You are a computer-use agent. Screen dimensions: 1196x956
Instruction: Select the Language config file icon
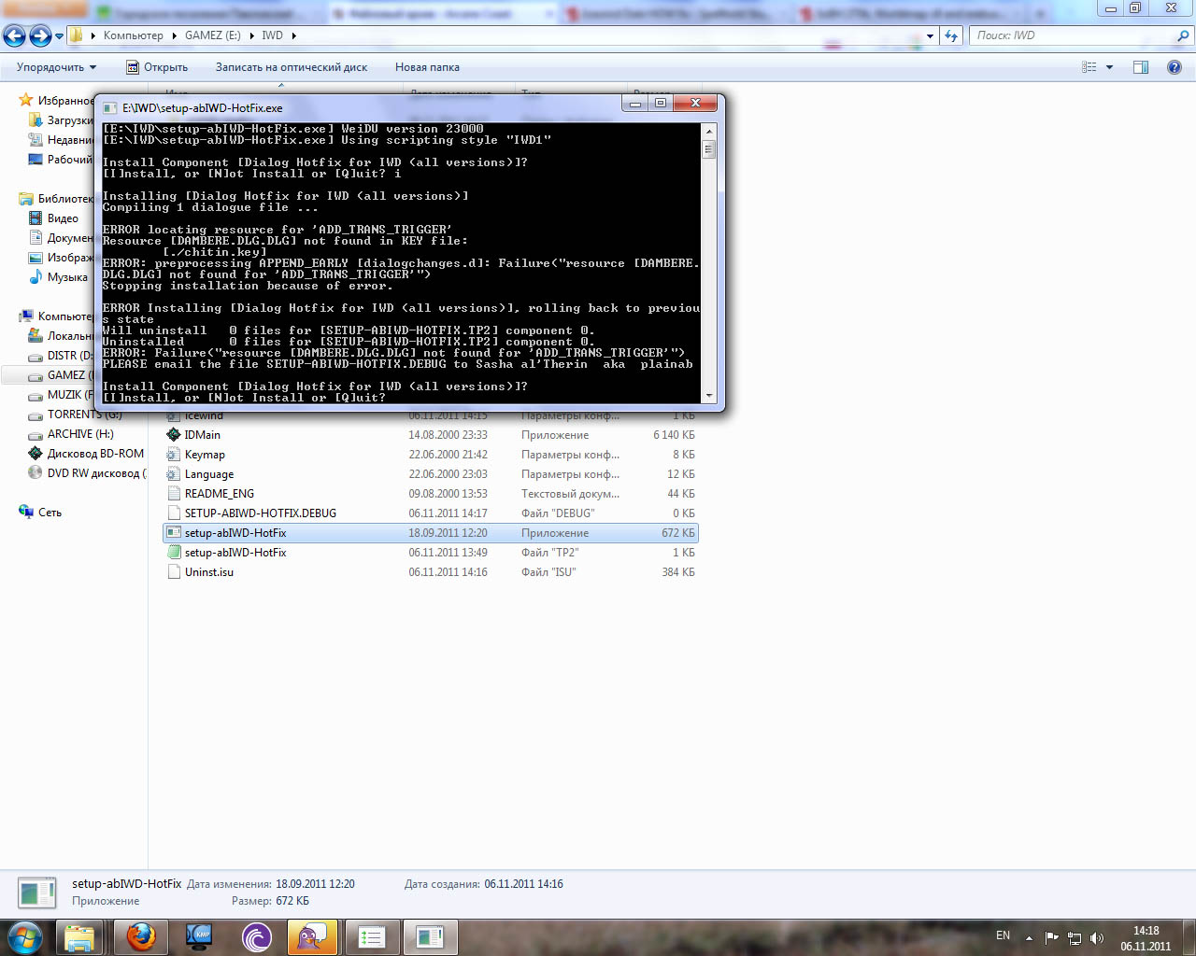pyautogui.click(x=173, y=474)
